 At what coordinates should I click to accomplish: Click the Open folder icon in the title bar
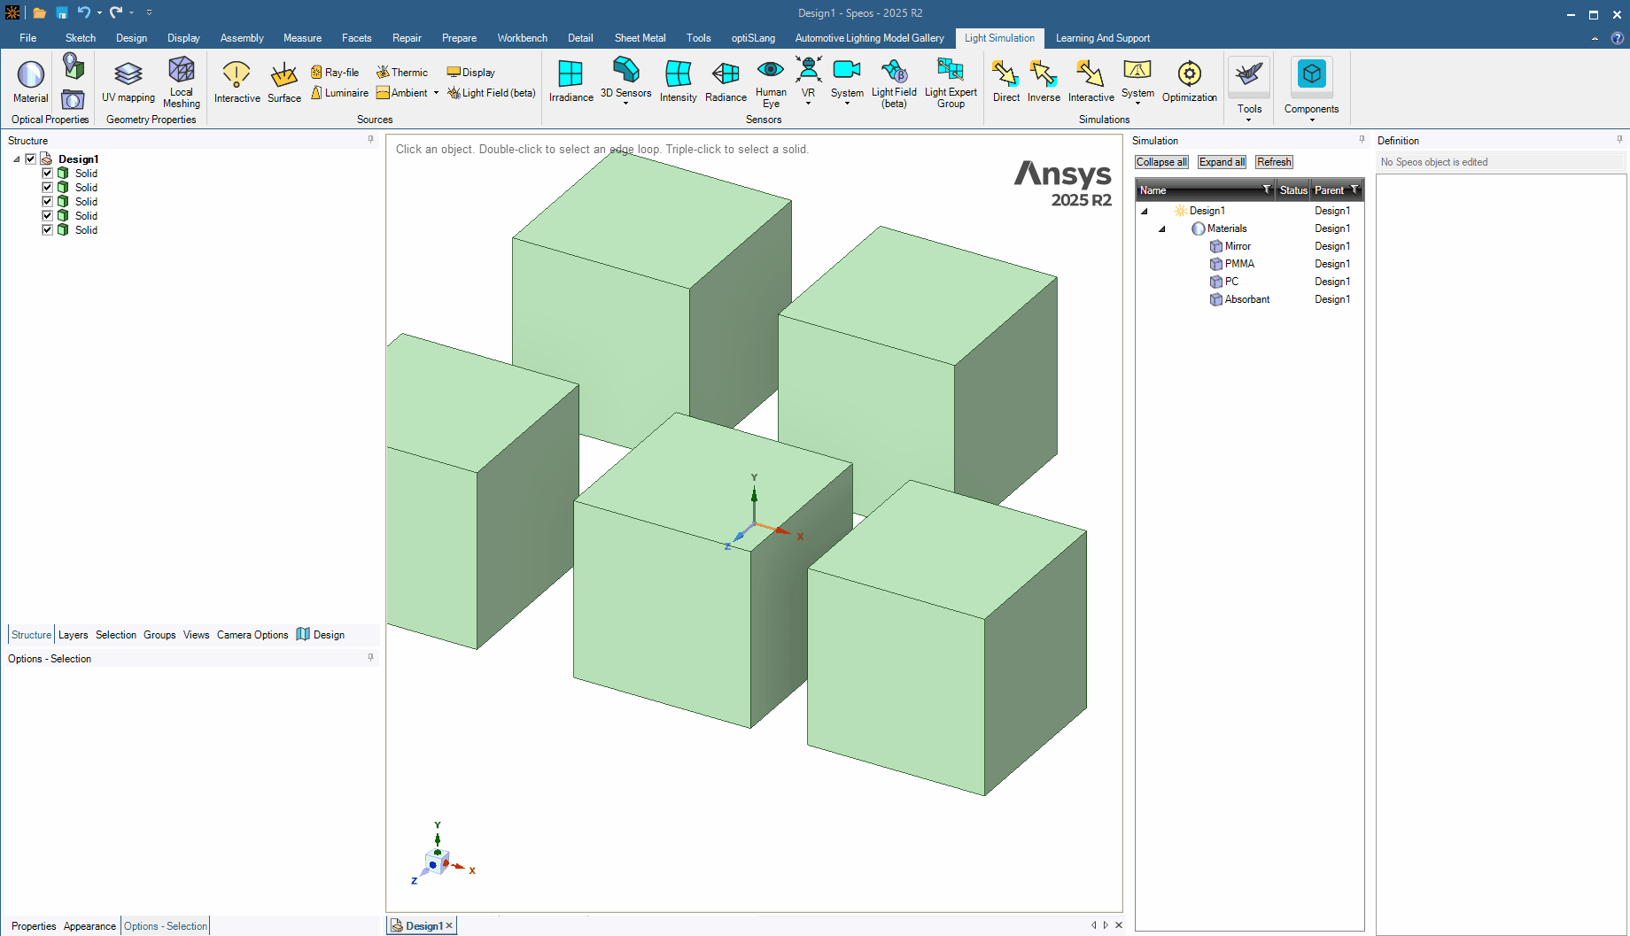pos(39,12)
